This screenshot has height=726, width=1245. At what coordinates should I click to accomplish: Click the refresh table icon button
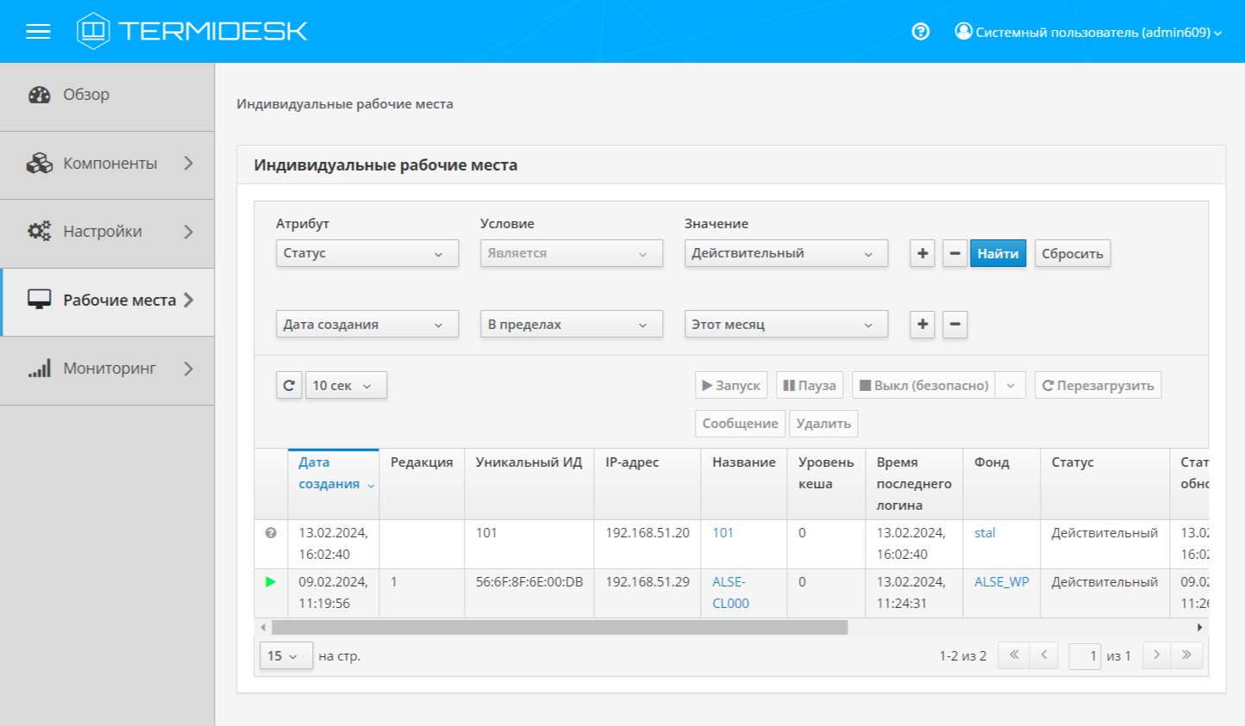point(289,385)
